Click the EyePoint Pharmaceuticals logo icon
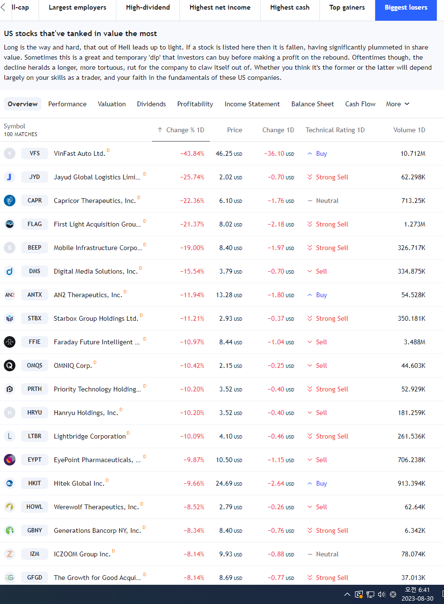The width and height of the screenshot is (444, 604). pyautogui.click(x=10, y=460)
